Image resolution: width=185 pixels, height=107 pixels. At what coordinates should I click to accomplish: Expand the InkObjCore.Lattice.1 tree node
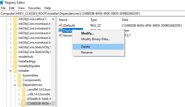[x=11, y=19]
